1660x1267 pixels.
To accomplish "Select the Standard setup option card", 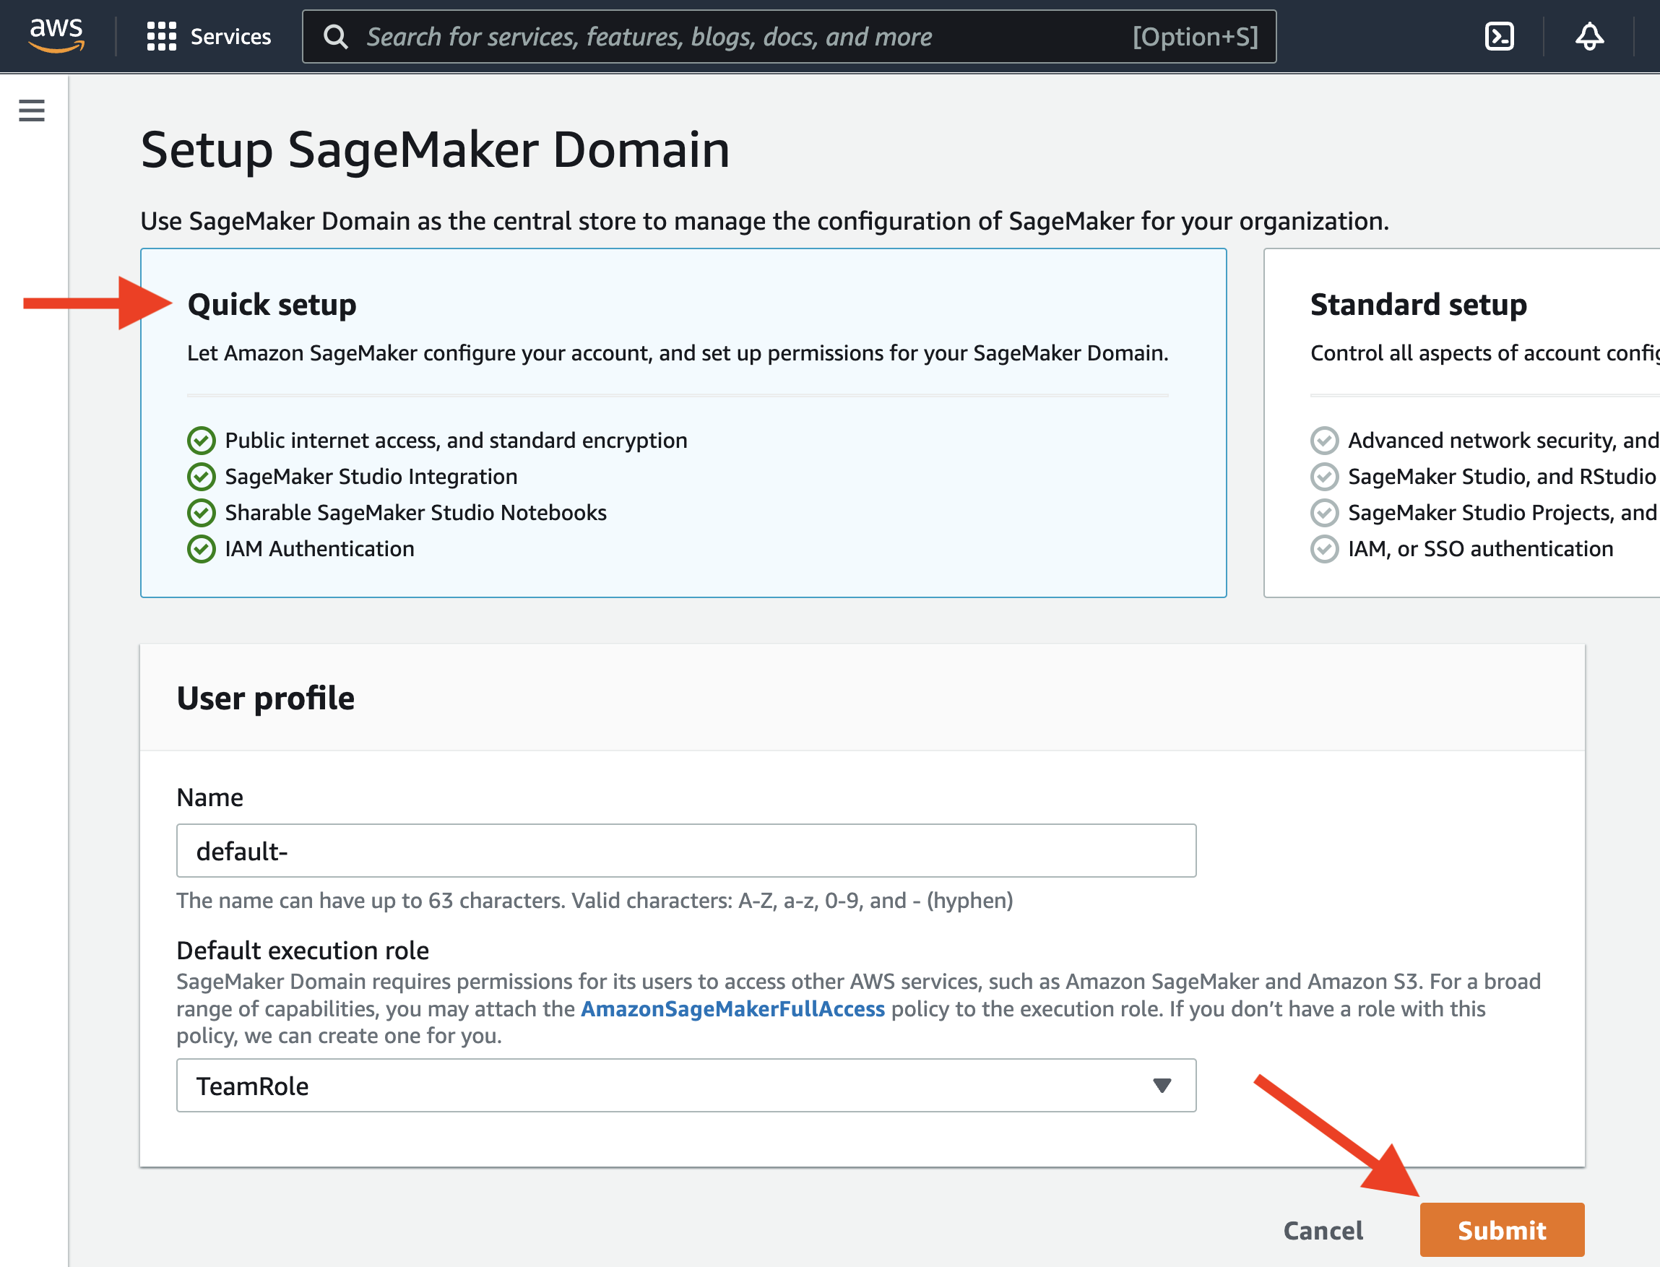I will tap(1461, 423).
